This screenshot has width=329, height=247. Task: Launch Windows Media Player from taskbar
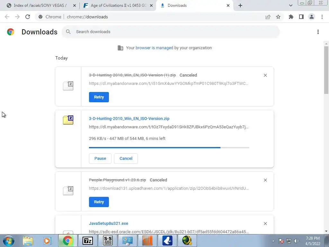[x=48, y=241]
